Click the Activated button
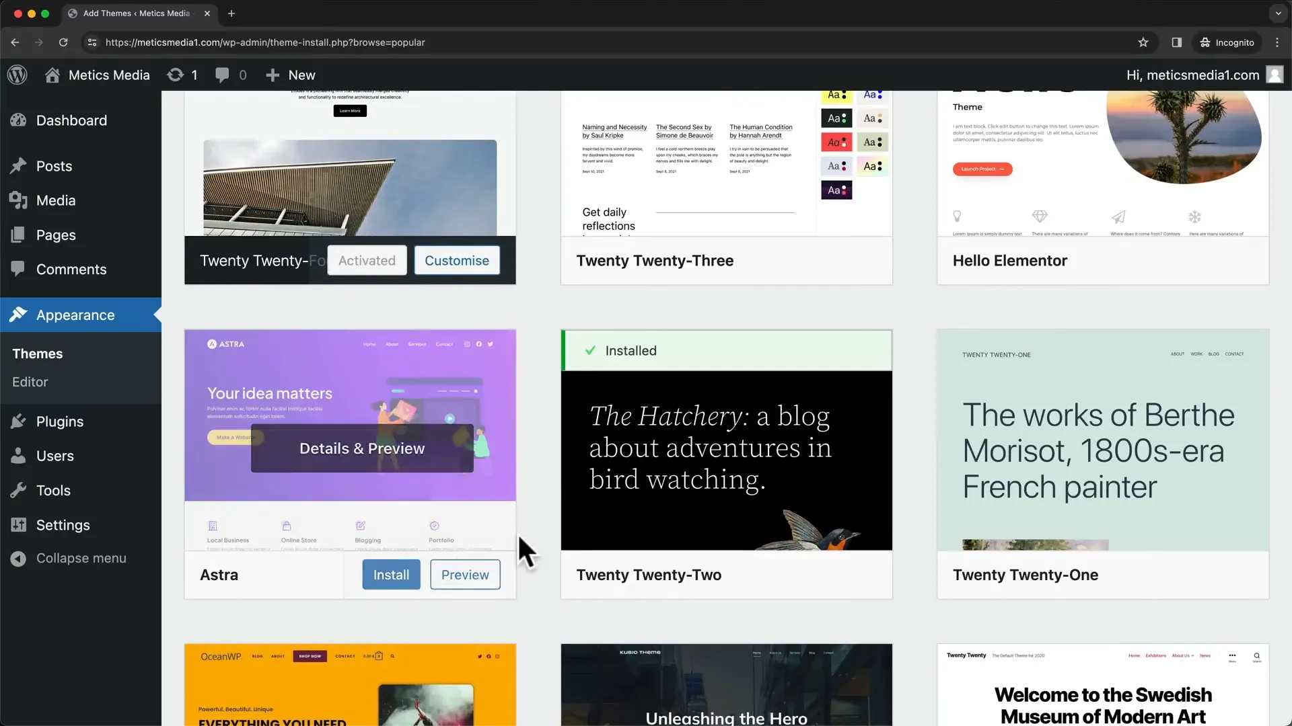 pyautogui.click(x=367, y=260)
